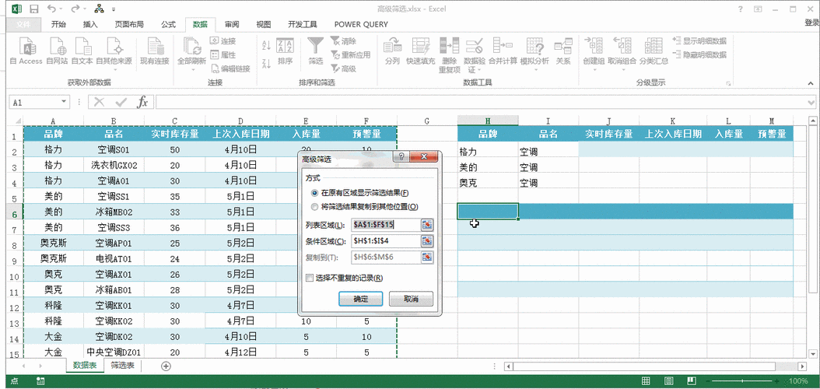Click the range selector icon beside Criteria range
Screen dimensions: 820x389
coord(427,241)
